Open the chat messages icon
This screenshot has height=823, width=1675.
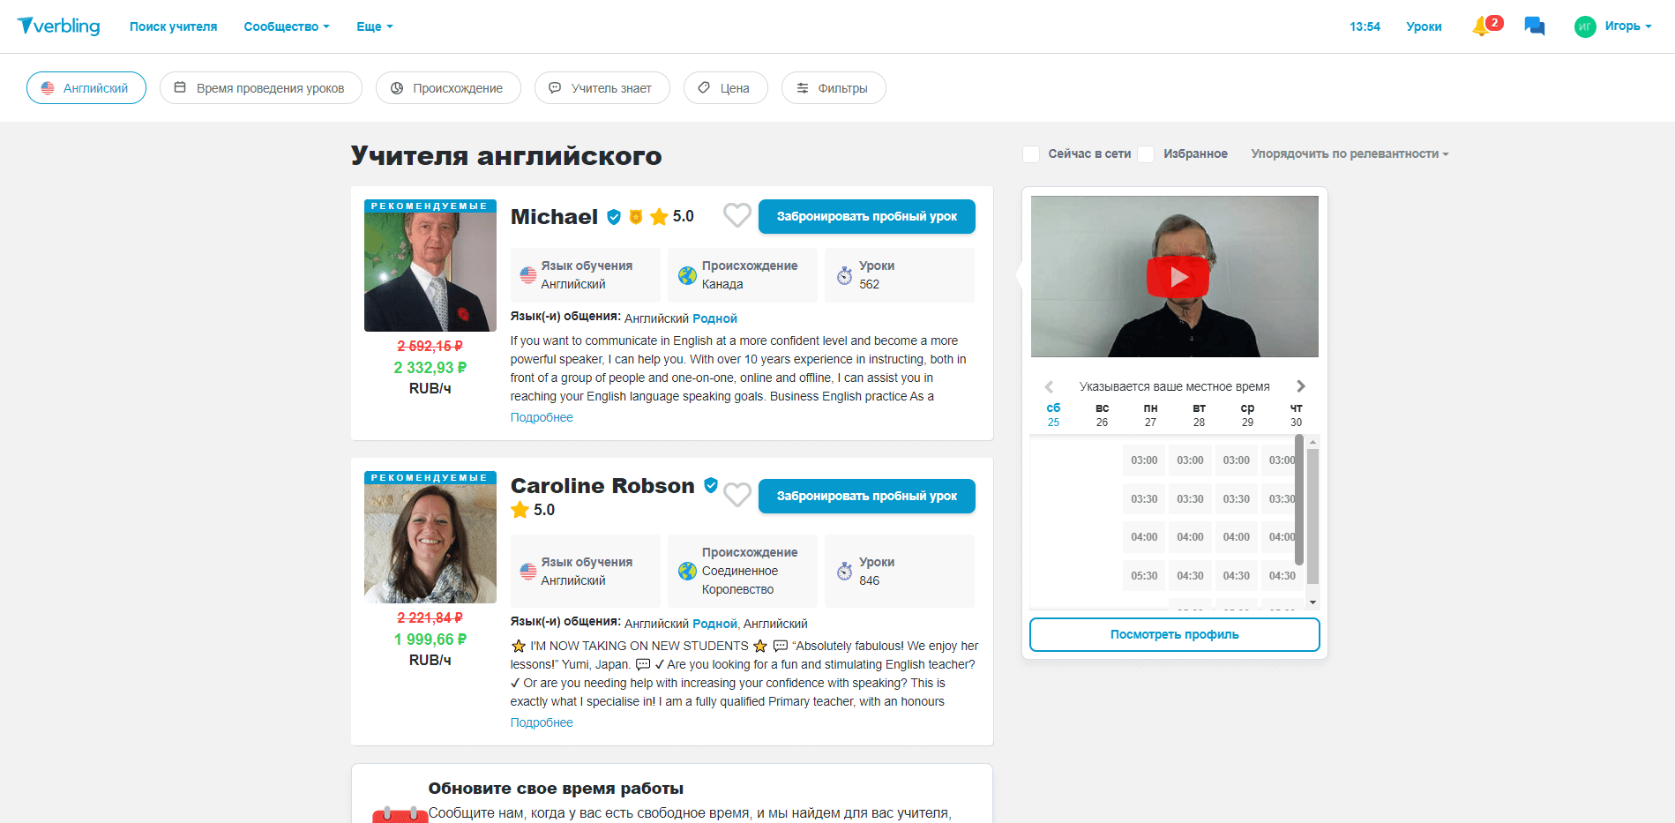click(1534, 26)
